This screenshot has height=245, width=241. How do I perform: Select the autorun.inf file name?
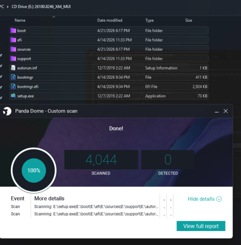click(27, 68)
